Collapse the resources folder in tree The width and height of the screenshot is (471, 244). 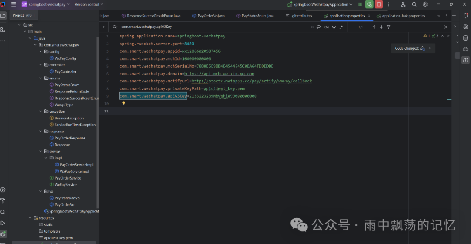(30, 218)
